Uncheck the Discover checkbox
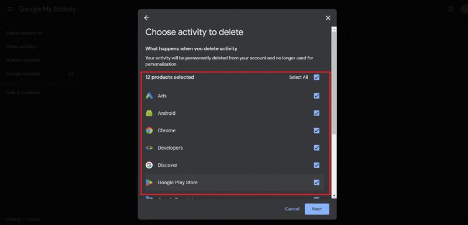 click(316, 165)
